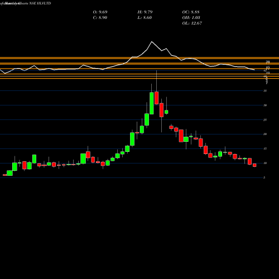Viewport: 279px width, 279px height.
Task: Click the last red candle at chart's right end
Action: click(254, 165)
